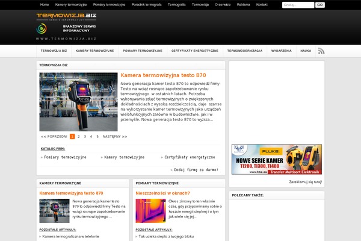The height and width of the screenshot is (241, 361).
Task: Open the RSS feed icon
Action: (x=321, y=51)
